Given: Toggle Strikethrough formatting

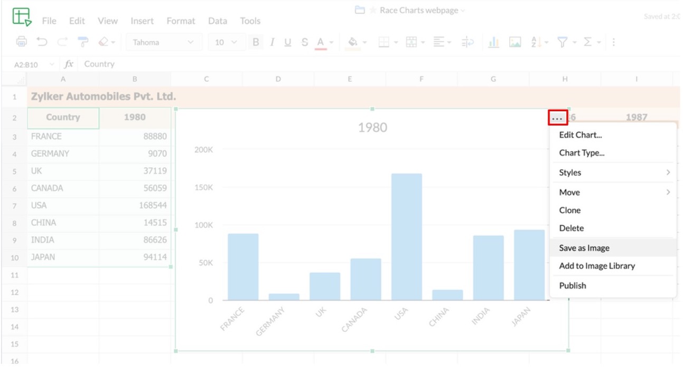Looking at the screenshot, I should (x=304, y=42).
